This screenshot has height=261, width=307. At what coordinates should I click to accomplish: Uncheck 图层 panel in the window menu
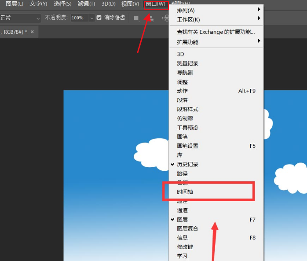(x=182, y=219)
